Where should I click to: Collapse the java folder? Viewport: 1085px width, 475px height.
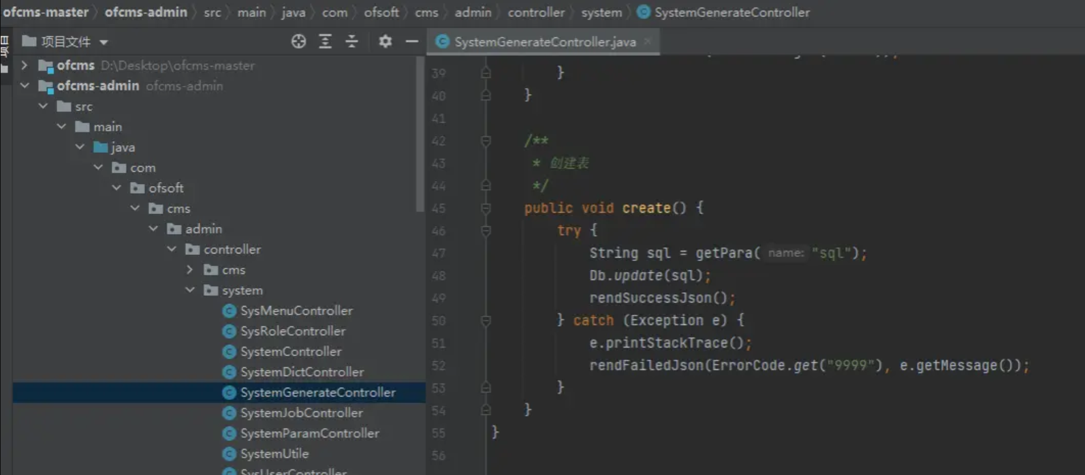point(80,147)
